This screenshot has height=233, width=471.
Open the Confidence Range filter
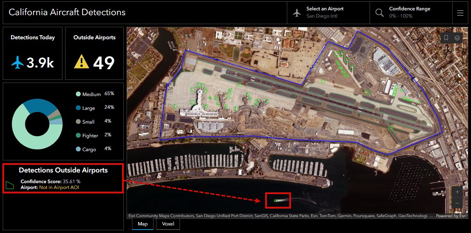[x=411, y=13]
